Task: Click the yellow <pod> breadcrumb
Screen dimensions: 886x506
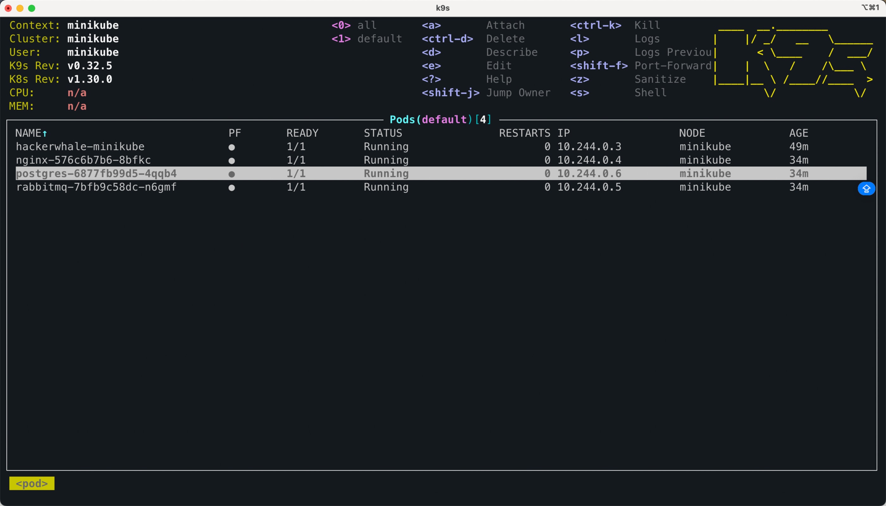Action: 32,484
